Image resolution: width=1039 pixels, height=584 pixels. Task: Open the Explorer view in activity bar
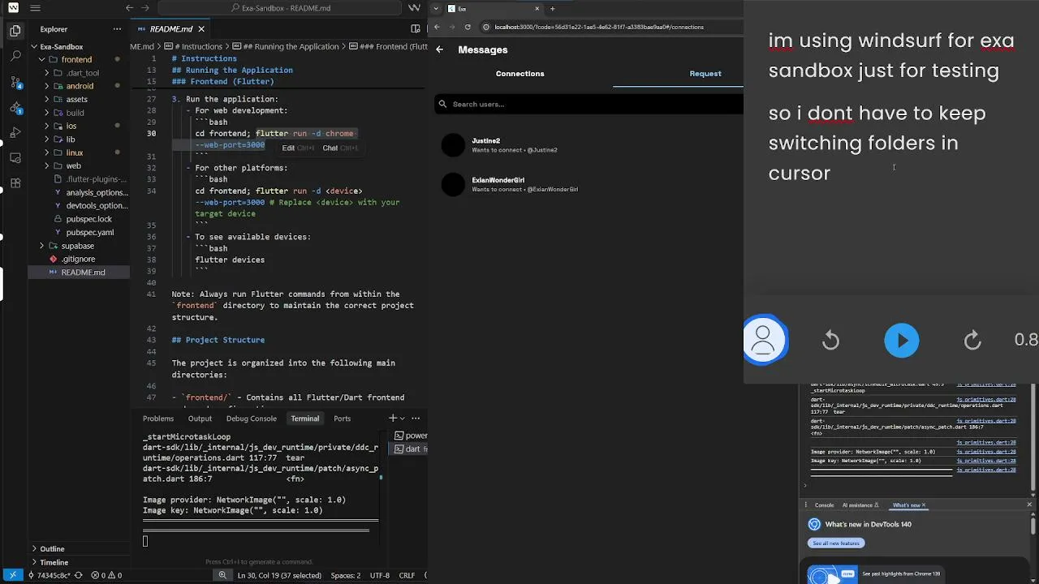coord(15,31)
